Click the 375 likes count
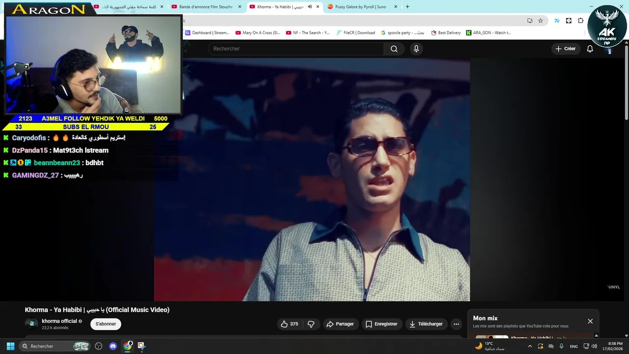Viewport: 629px width, 354px height. tap(294, 324)
